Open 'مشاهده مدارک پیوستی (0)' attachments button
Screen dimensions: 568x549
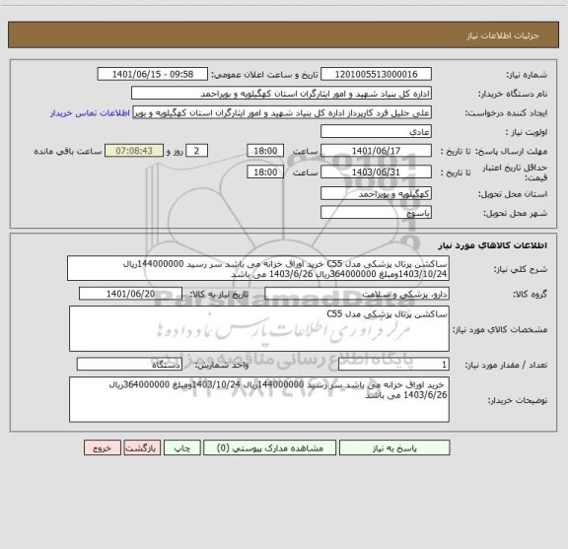269,447
